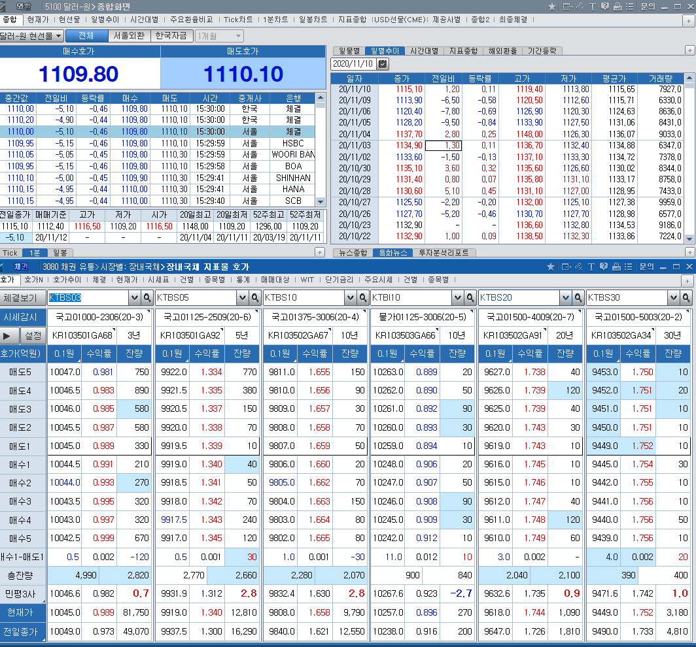
Task: Click the favorite star in the 5100 window title bar
Action: click(x=552, y=7)
